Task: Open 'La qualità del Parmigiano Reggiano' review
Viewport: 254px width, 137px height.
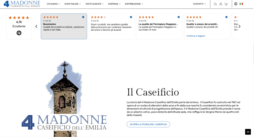Action: tap(159, 26)
